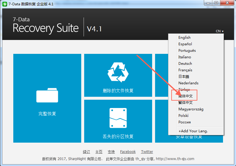This screenshot has width=236, height=166.
Task: Click 删除的文件恢复 tile label
Action: click(x=118, y=91)
